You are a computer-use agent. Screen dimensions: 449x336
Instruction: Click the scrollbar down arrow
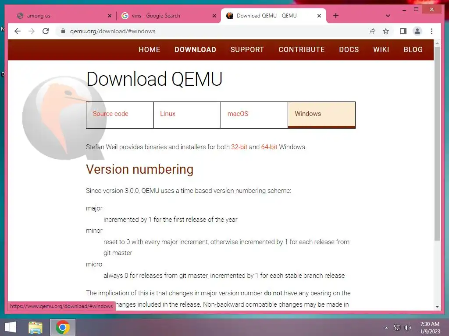437,307
